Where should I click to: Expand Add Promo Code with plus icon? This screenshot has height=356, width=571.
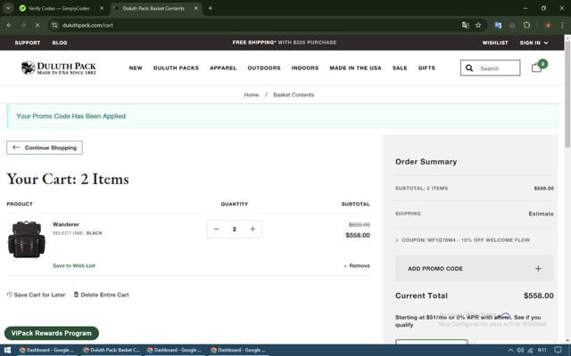point(538,269)
